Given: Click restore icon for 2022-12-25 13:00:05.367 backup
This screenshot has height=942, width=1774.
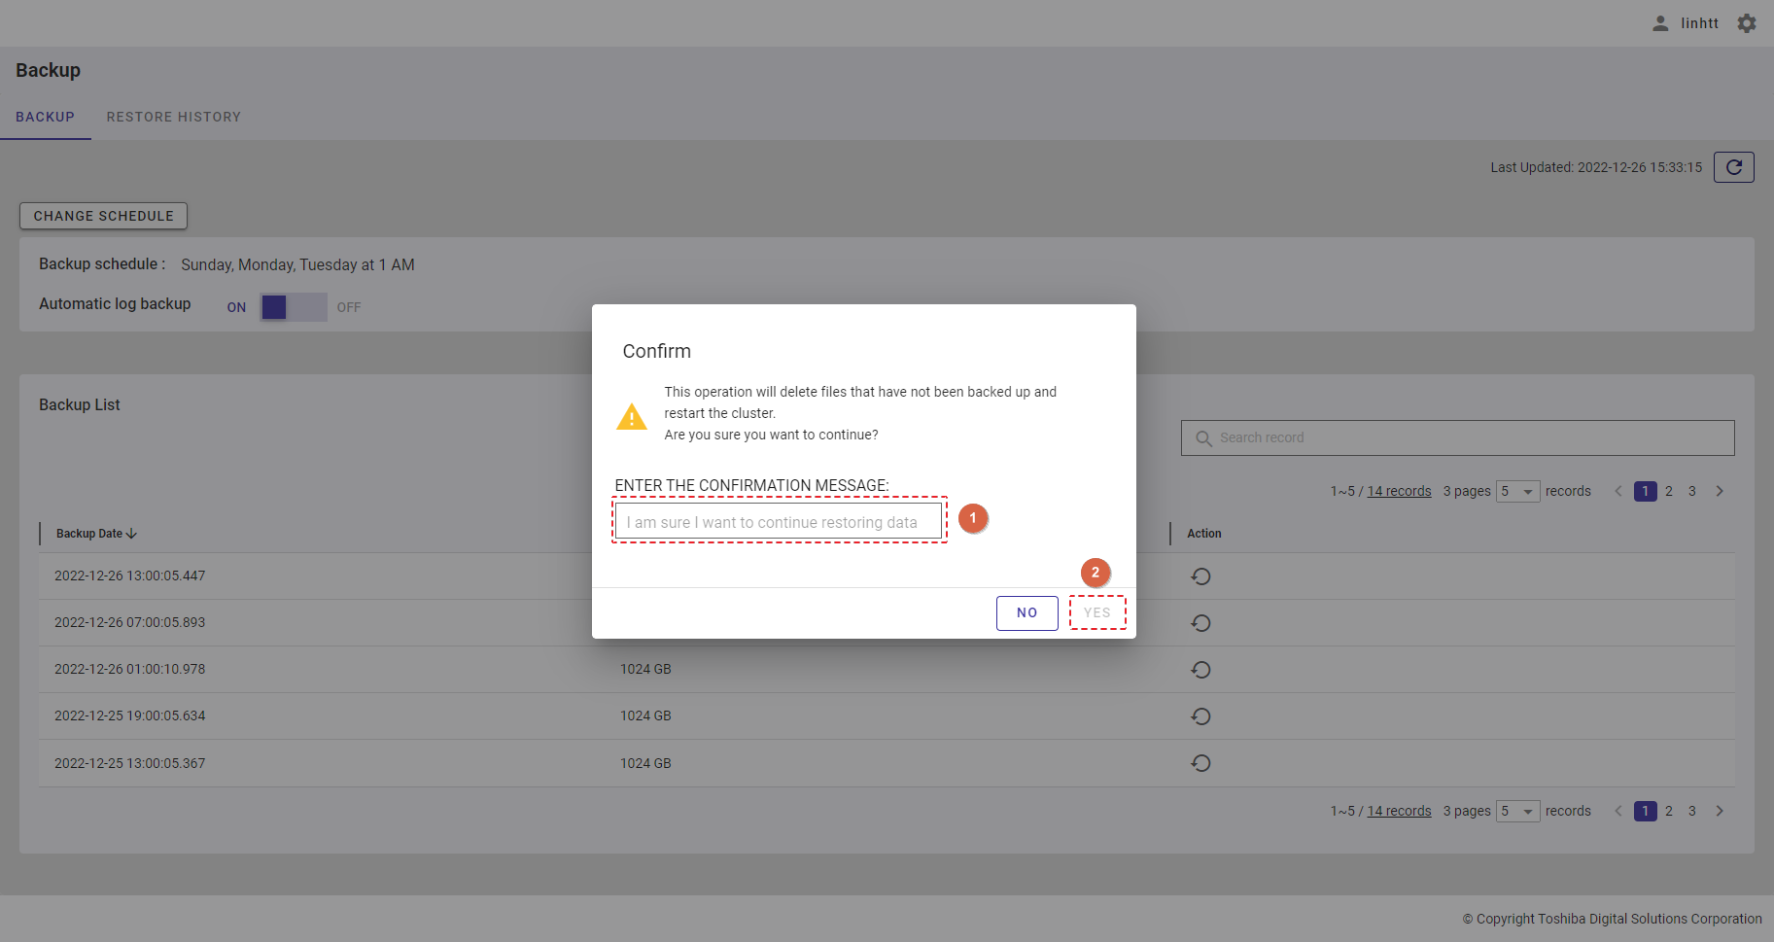Looking at the screenshot, I should point(1200,763).
